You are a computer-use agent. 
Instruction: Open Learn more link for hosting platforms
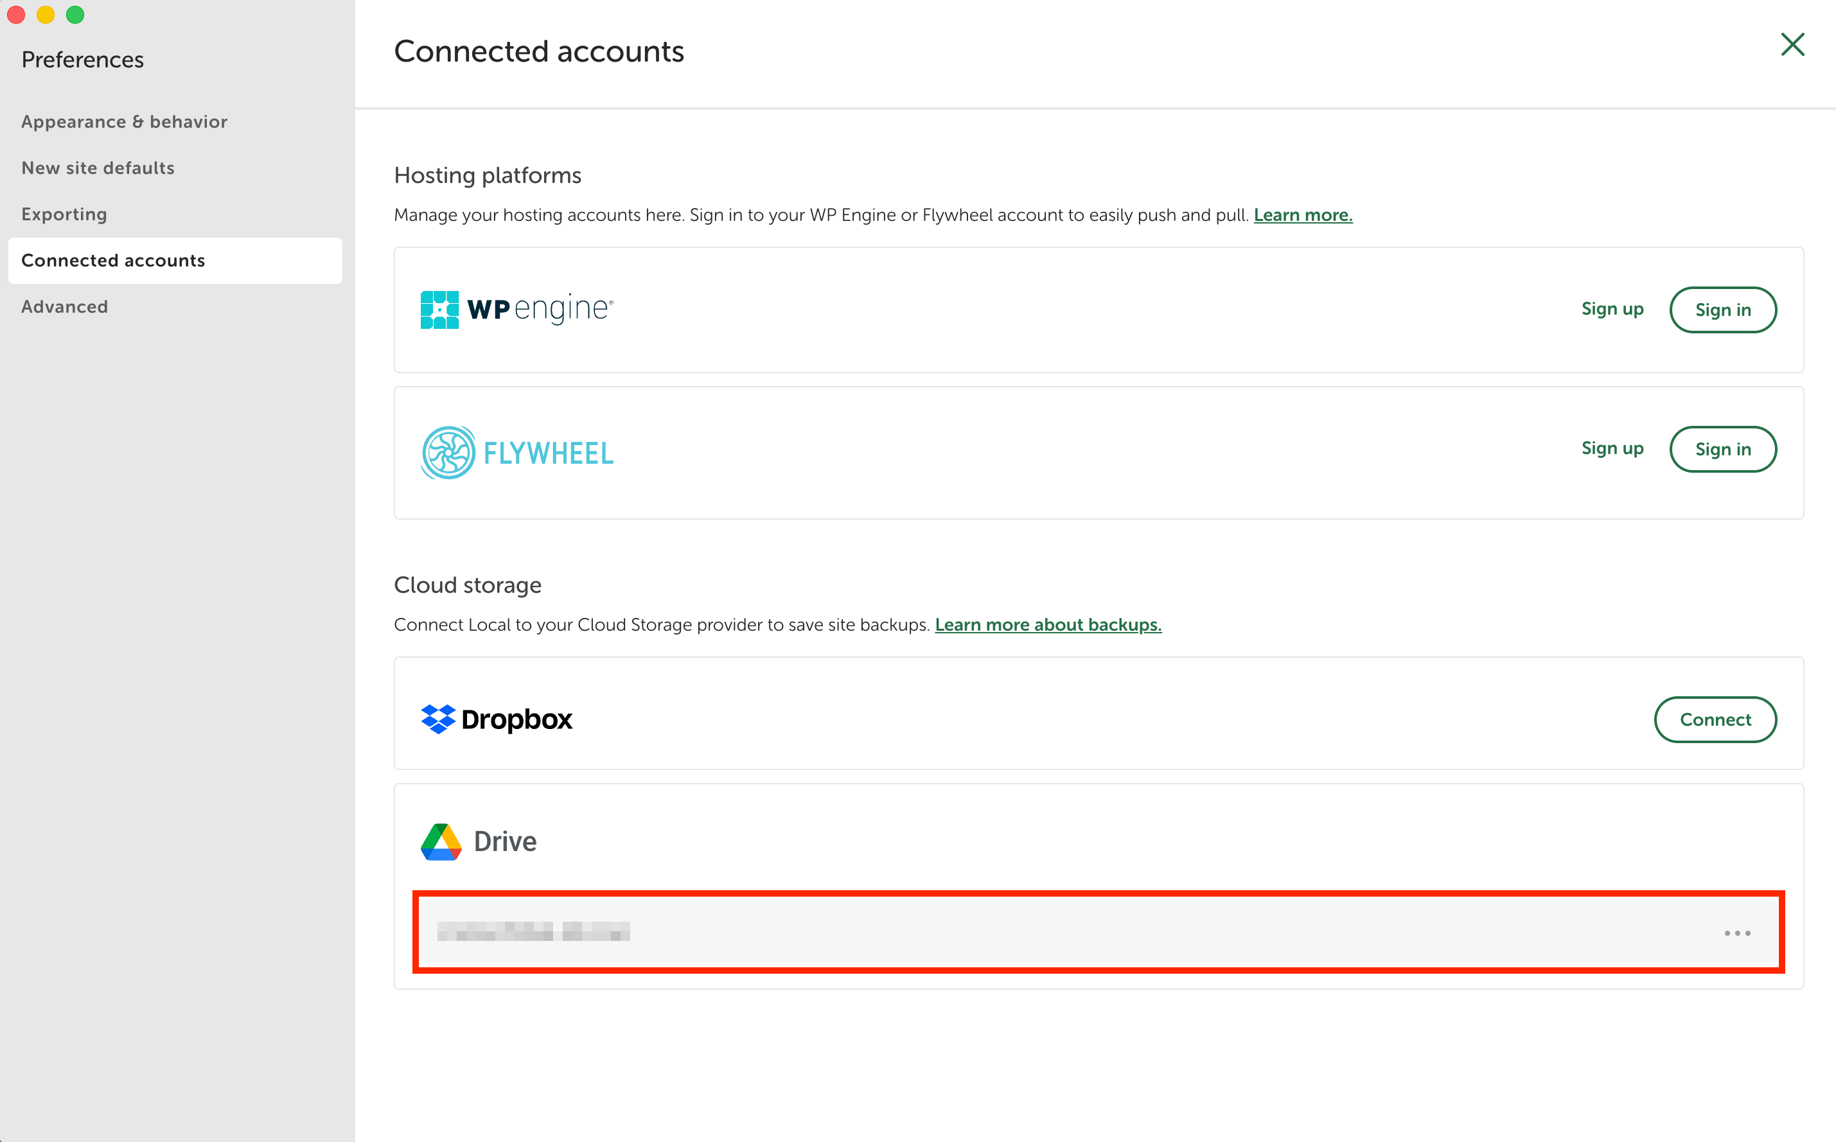coord(1303,215)
